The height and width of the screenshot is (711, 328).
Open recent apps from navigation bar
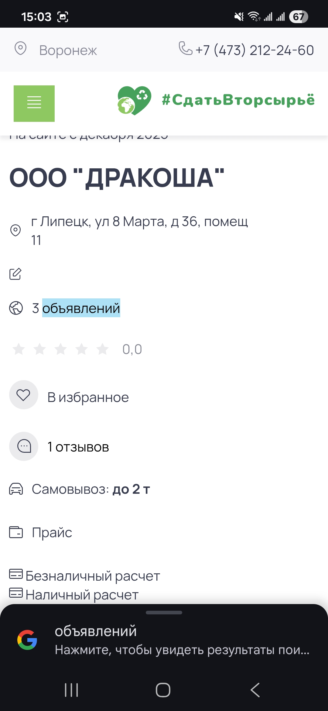(71, 690)
